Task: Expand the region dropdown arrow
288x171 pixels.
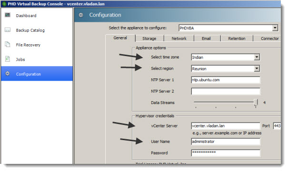Action: (x=257, y=68)
